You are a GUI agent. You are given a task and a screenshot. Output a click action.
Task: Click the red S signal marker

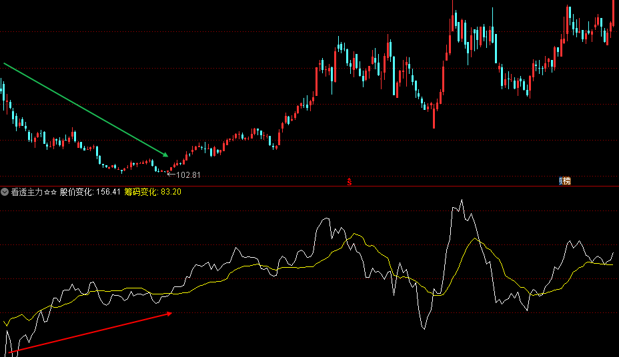[x=350, y=182]
